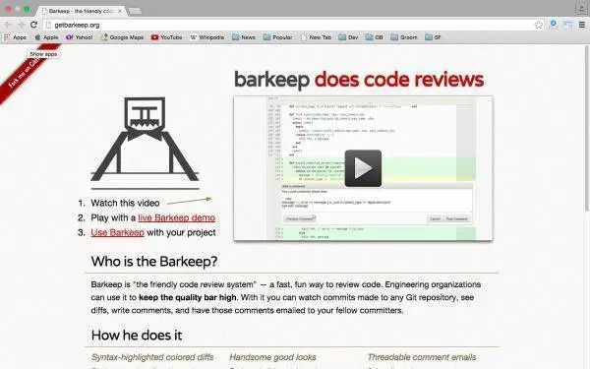
Task: Expand the Groom bookmarks folder
Action: click(x=404, y=37)
